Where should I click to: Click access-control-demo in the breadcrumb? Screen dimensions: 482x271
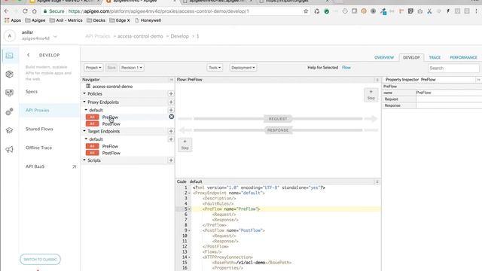click(140, 36)
